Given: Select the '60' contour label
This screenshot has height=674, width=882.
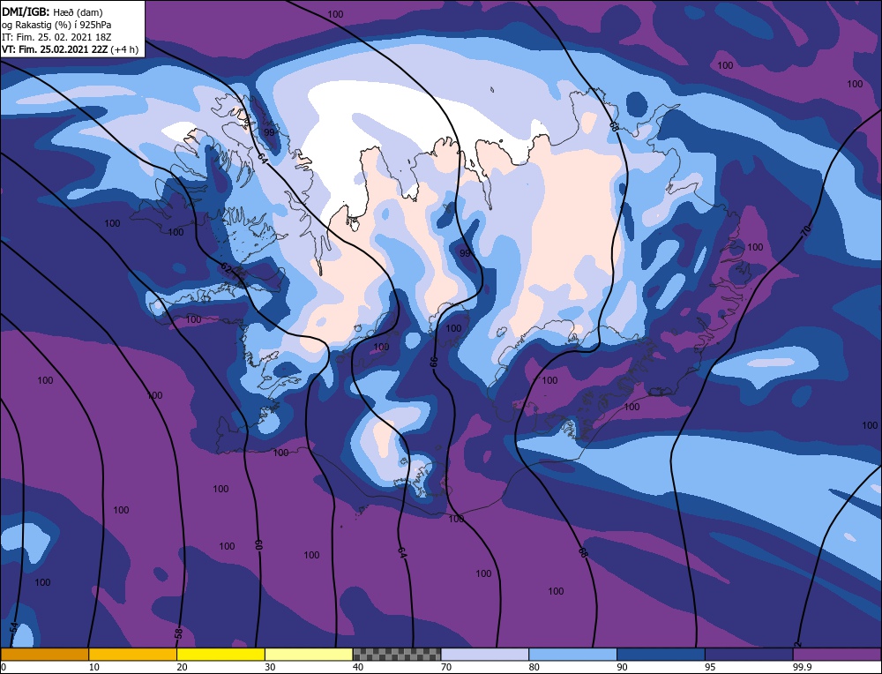Looking at the screenshot, I should pos(258,544).
